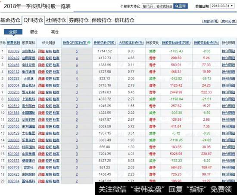The image size is (237, 195).
Task: Open stock code 600132 link
Action: [14, 72]
